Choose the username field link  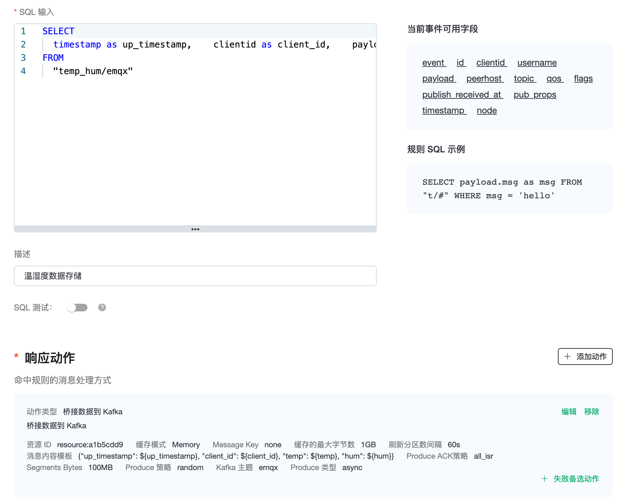(537, 63)
